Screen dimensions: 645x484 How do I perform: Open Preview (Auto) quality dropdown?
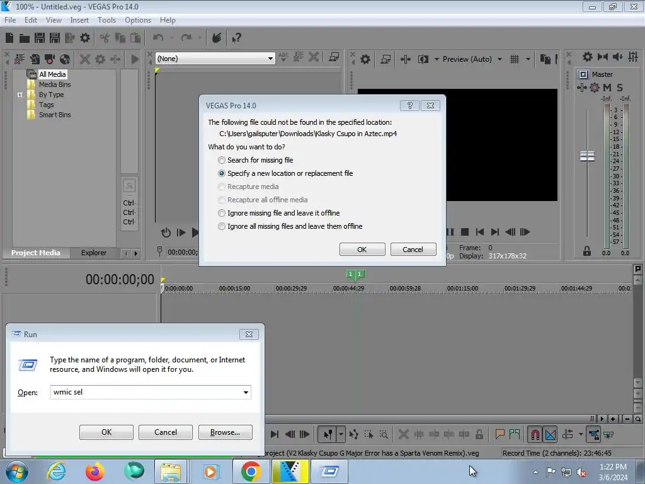point(499,59)
